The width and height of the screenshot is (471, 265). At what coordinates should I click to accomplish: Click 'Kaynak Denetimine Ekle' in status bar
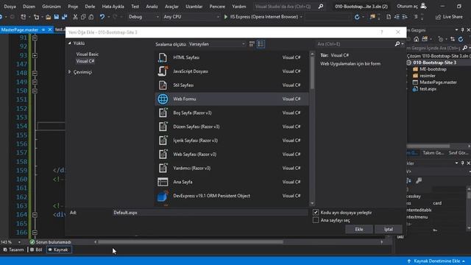pos(436,261)
